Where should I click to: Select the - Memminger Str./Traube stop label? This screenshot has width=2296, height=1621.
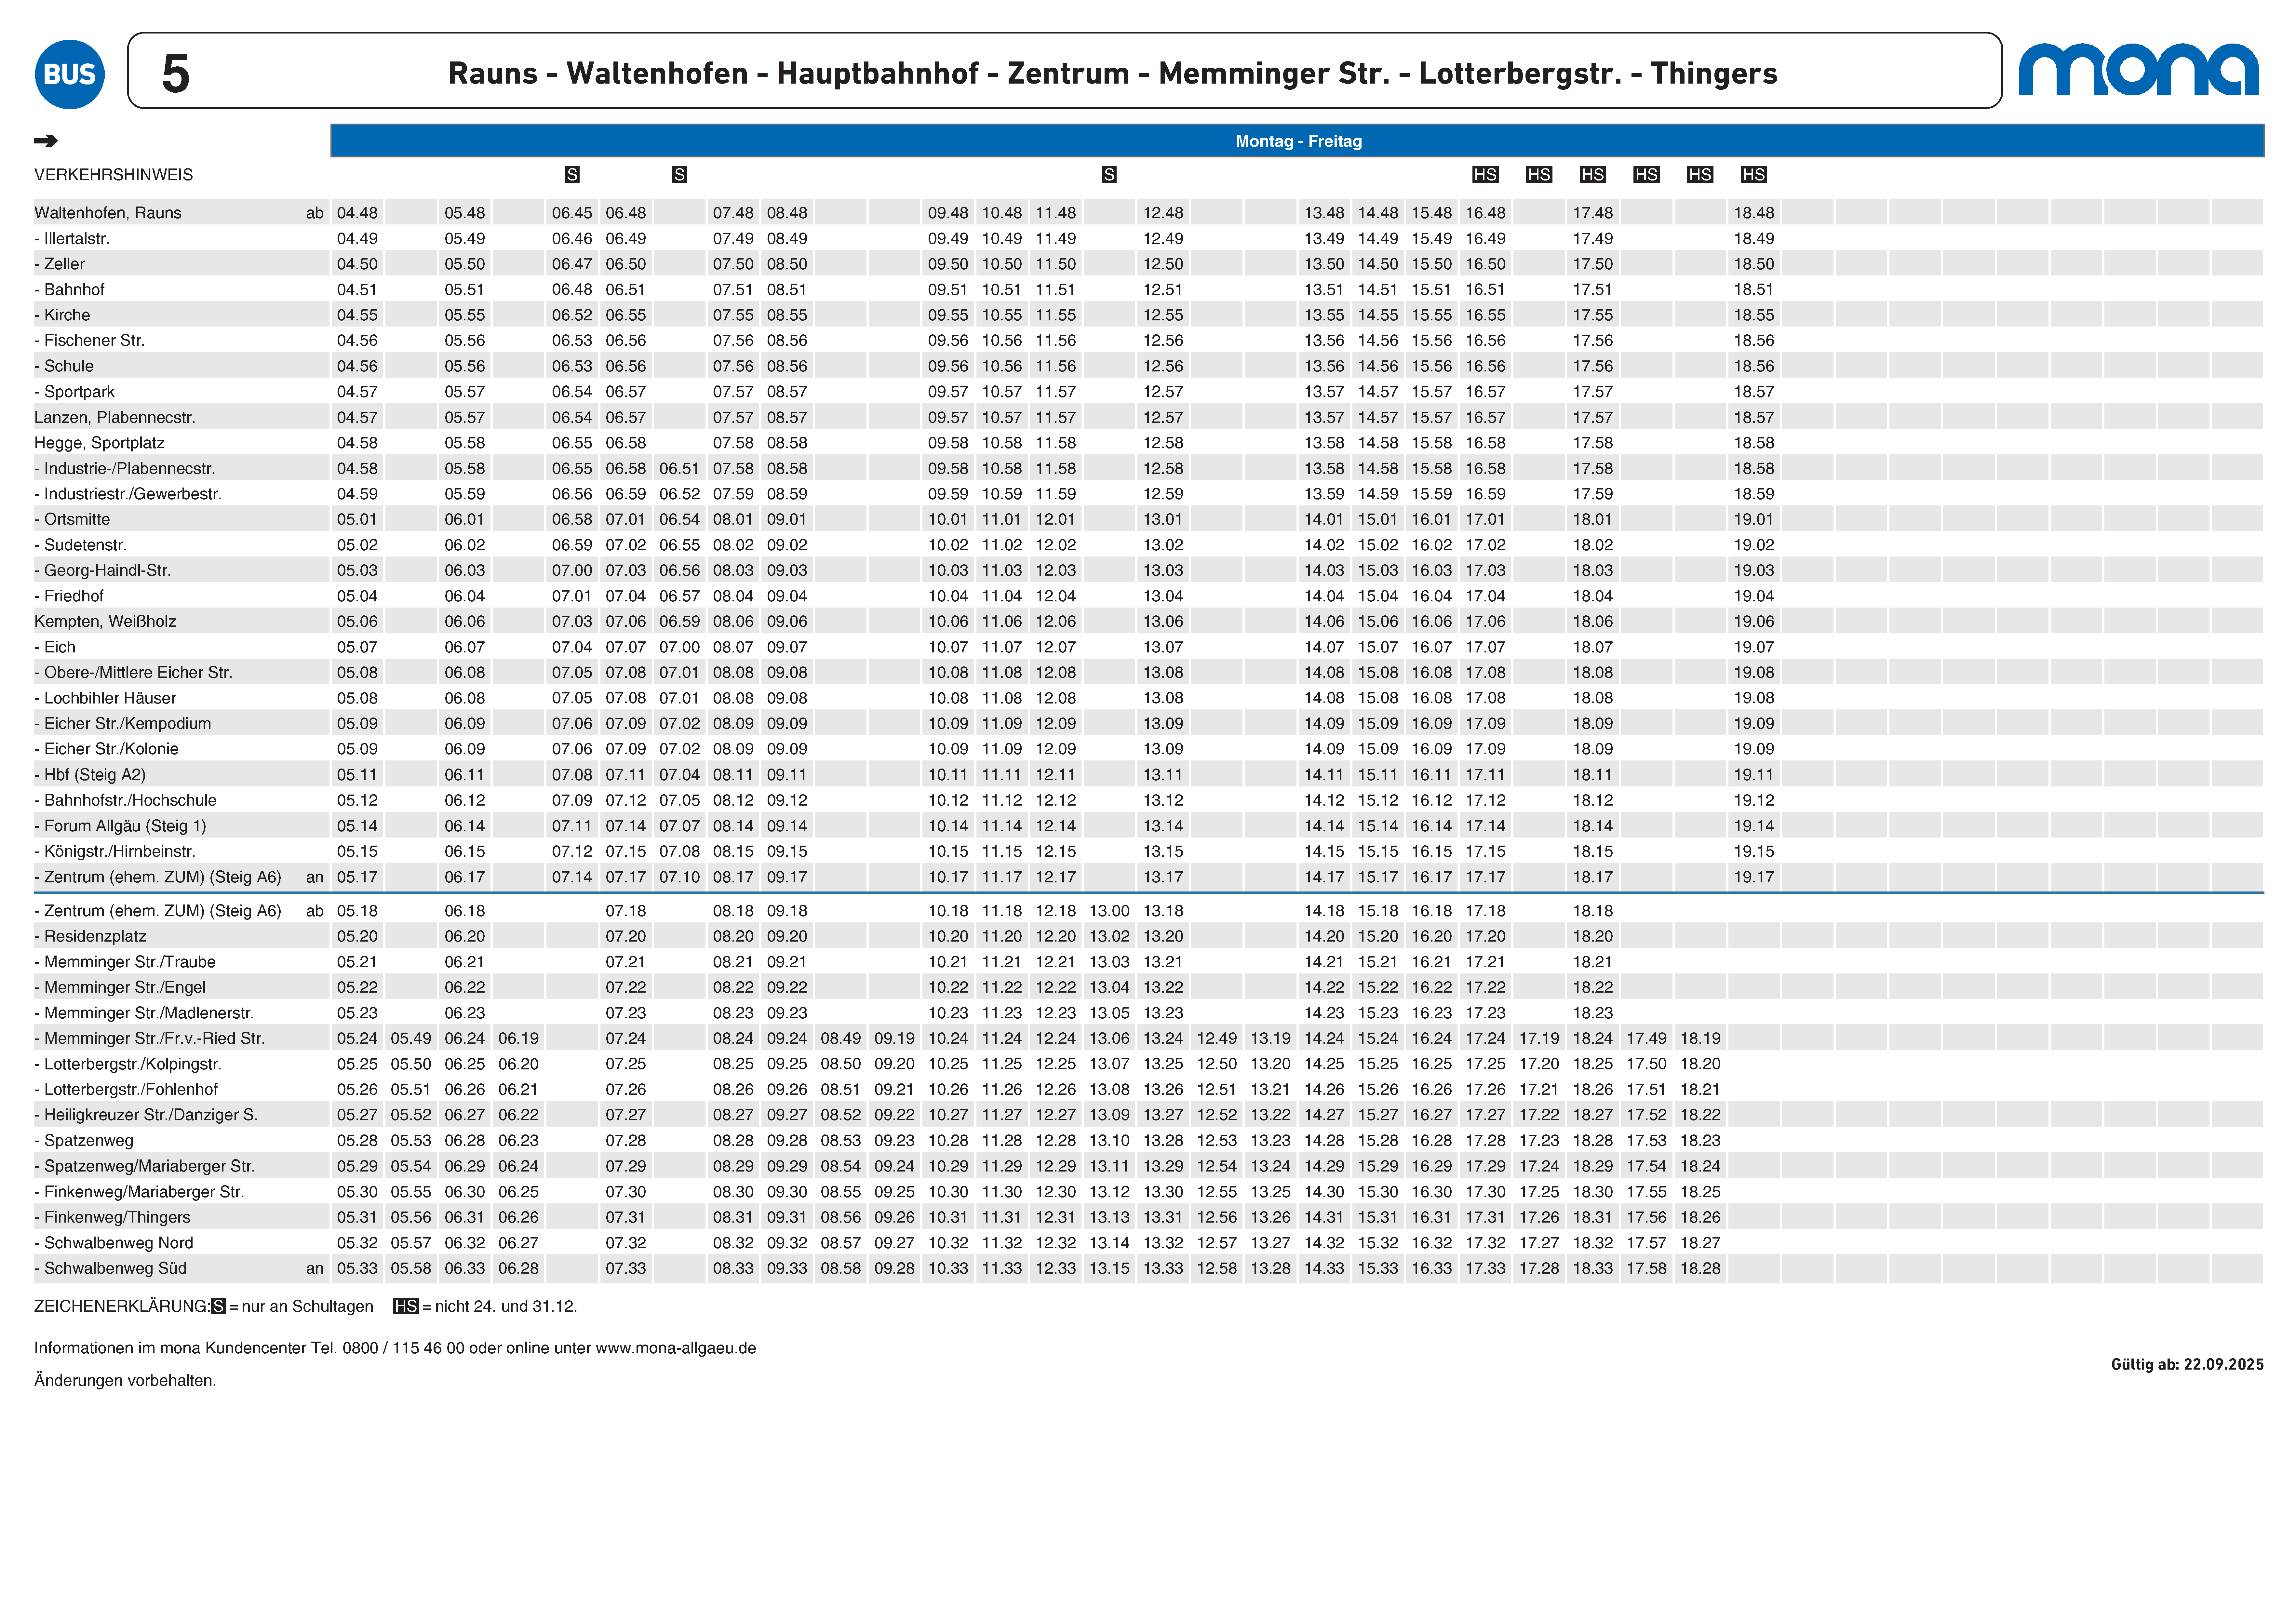pyautogui.click(x=125, y=962)
